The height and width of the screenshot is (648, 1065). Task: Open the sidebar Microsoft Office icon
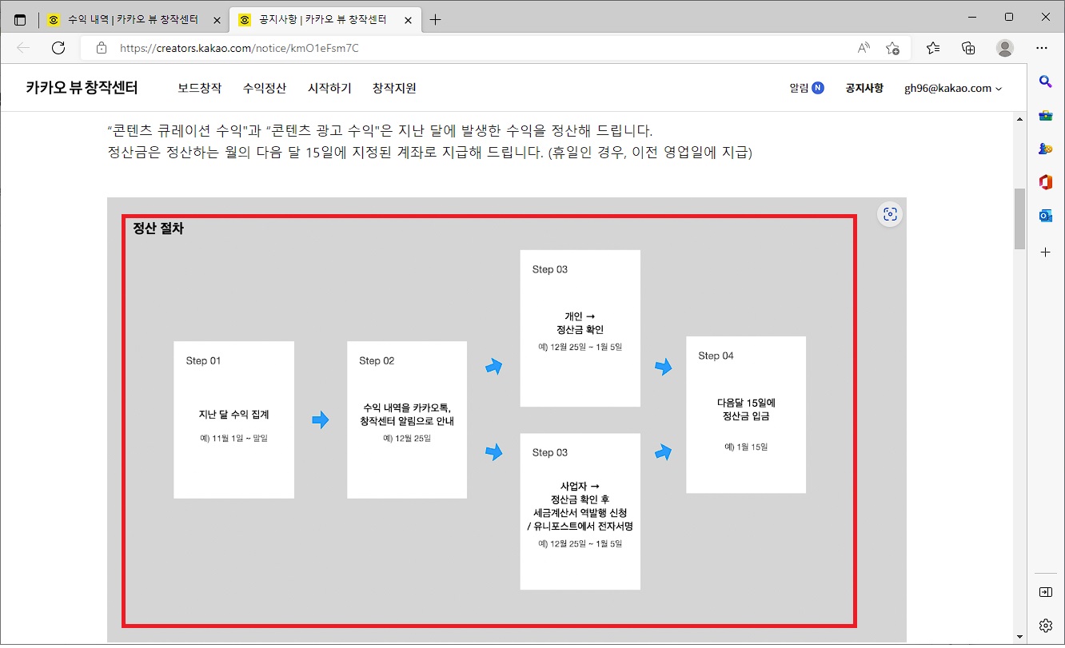click(1045, 182)
